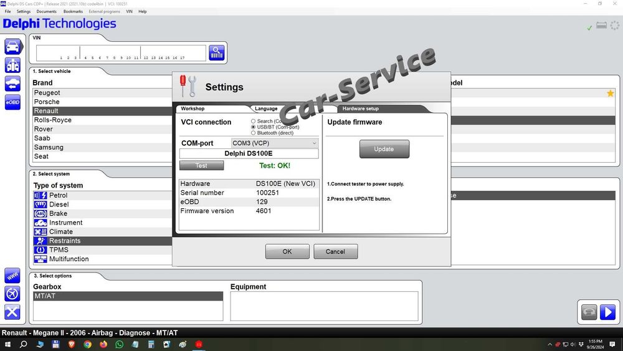Select Peugeot in the Brand list
The height and width of the screenshot is (351, 623).
click(103, 93)
